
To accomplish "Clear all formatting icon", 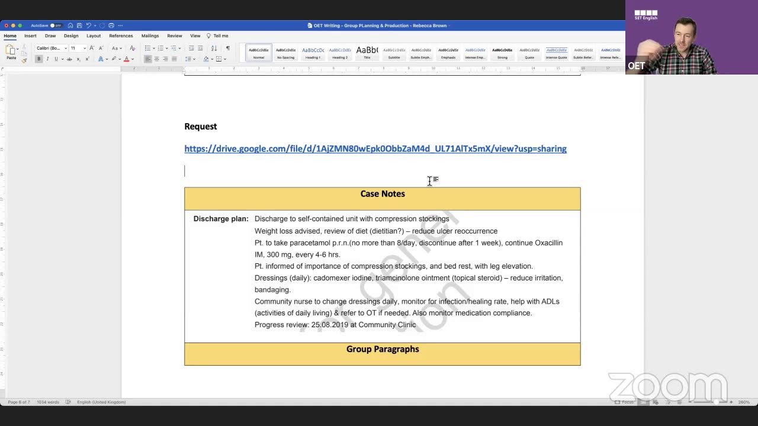I will pos(132,48).
